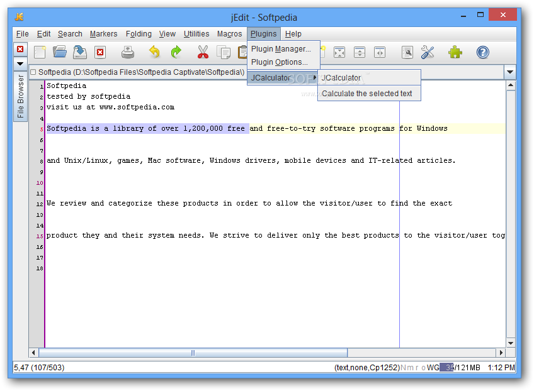Click the 1:12 PM clock in status bar
This screenshot has width=534, height=391.
pos(501,368)
